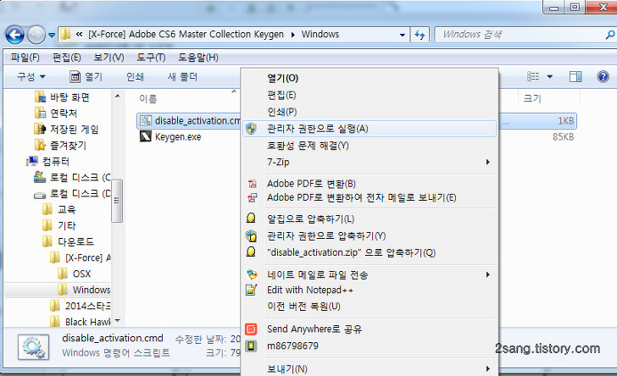This screenshot has width=617, height=376.
Task: Choose the m86798679 menu entry
Action: click(x=370, y=346)
